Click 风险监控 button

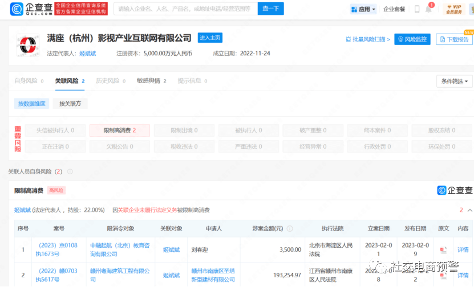(x=412, y=39)
